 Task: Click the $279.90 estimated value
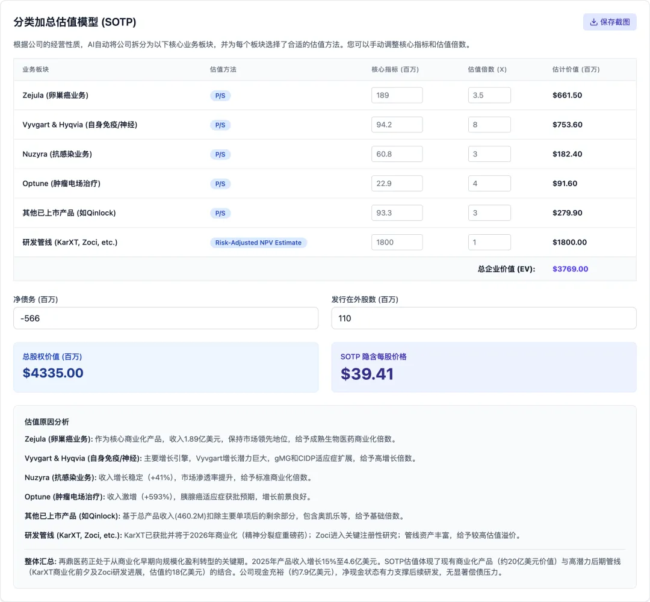click(x=567, y=213)
